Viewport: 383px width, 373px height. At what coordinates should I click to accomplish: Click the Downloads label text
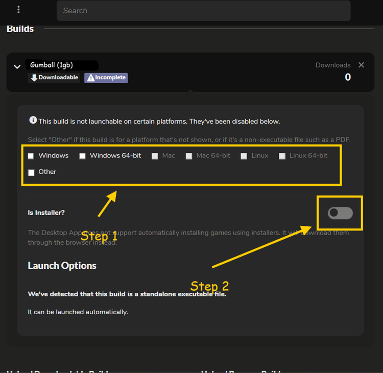coord(333,65)
